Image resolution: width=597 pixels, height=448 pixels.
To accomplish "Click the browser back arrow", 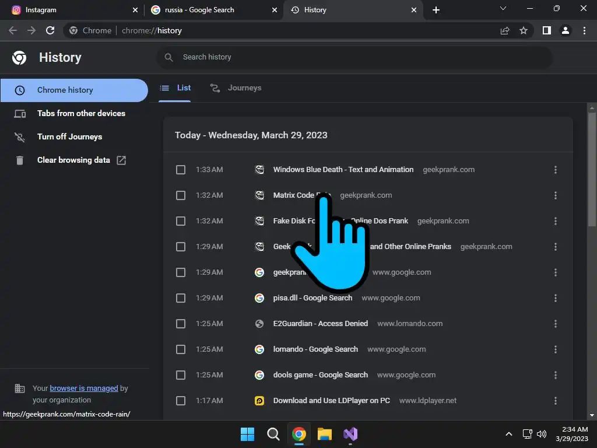I will click(x=13, y=30).
